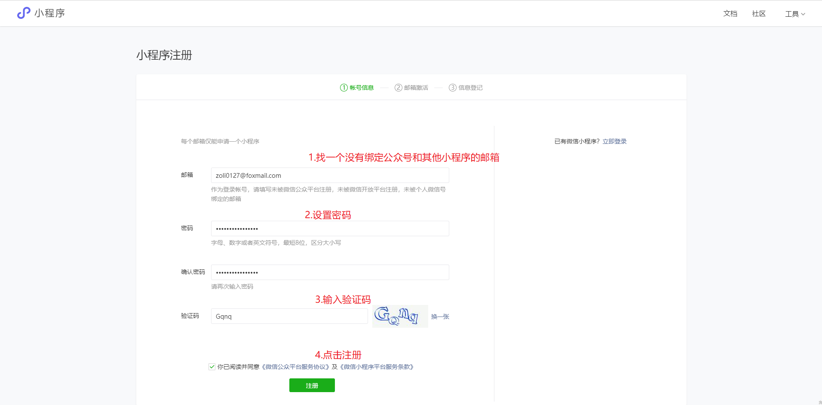Expand the 工具 tools dropdown
Viewport: 822px width, 405px height.
coord(795,14)
